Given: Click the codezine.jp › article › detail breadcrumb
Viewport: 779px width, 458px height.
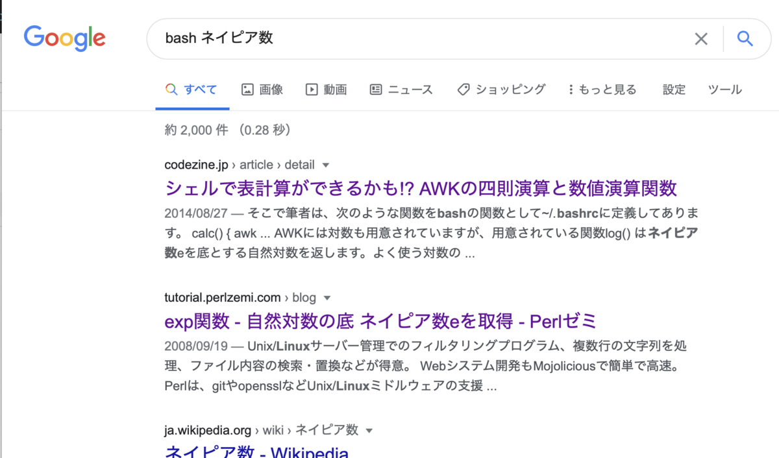Looking at the screenshot, I should [x=240, y=165].
